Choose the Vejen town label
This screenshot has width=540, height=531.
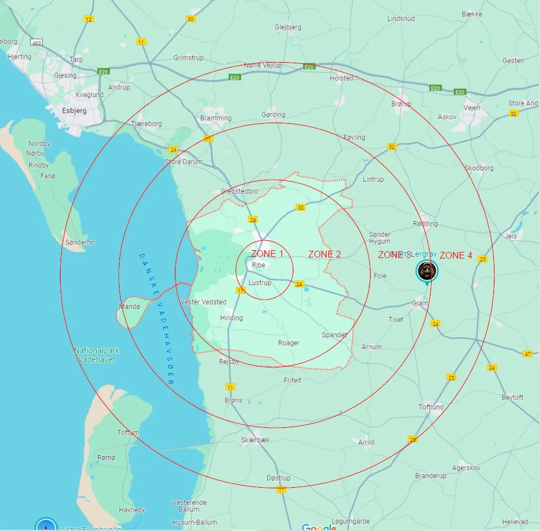[472, 108]
